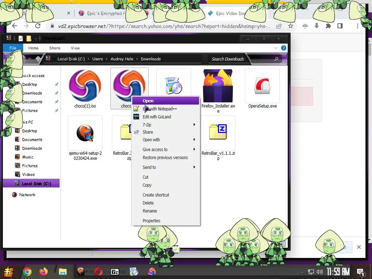
Task: Open Chrome from the taskbar
Action: 27,272
